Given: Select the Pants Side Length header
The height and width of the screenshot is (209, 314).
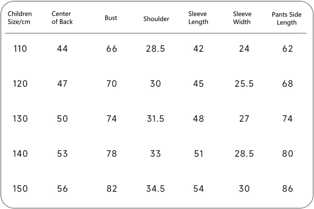Looking at the screenshot, I should (x=287, y=18).
